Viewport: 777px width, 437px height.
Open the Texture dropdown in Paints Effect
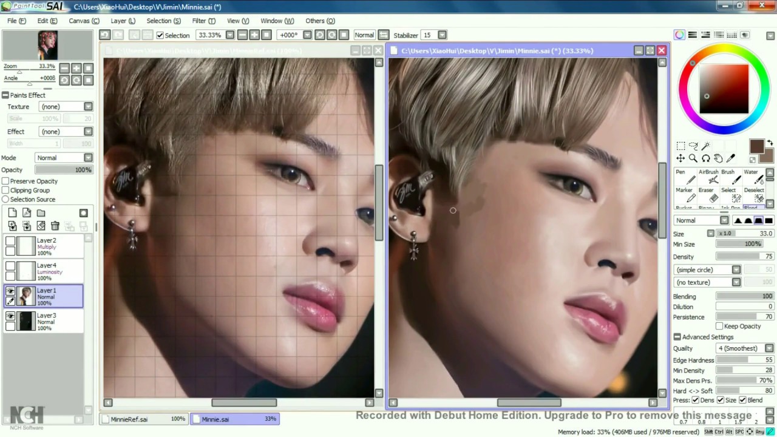point(88,107)
